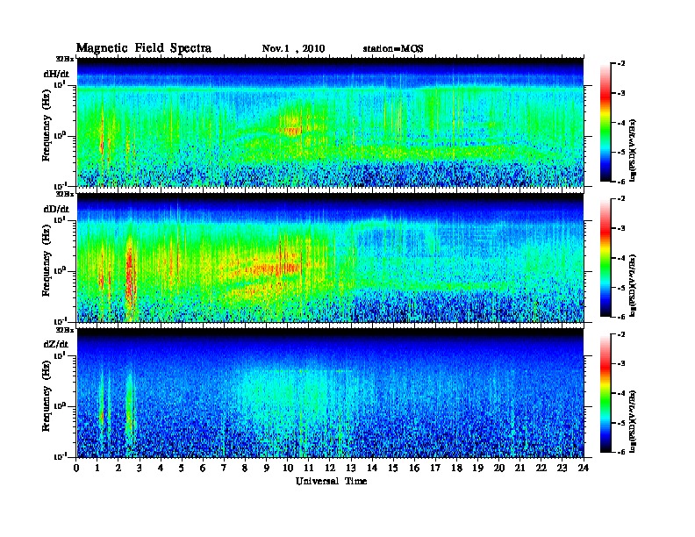Click the -6 tick on dZ/dt color scale

621,452
